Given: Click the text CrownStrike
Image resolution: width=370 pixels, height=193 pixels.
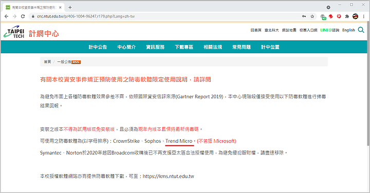Looking at the screenshot, I should (126, 141).
